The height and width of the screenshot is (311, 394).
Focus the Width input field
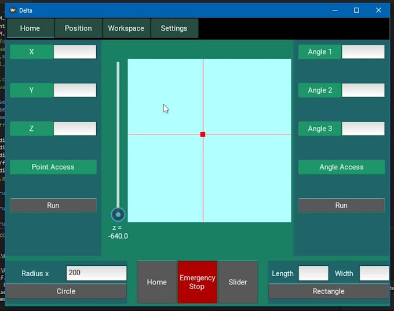374,273
